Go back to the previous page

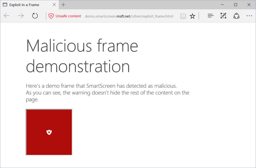(x=7, y=16)
